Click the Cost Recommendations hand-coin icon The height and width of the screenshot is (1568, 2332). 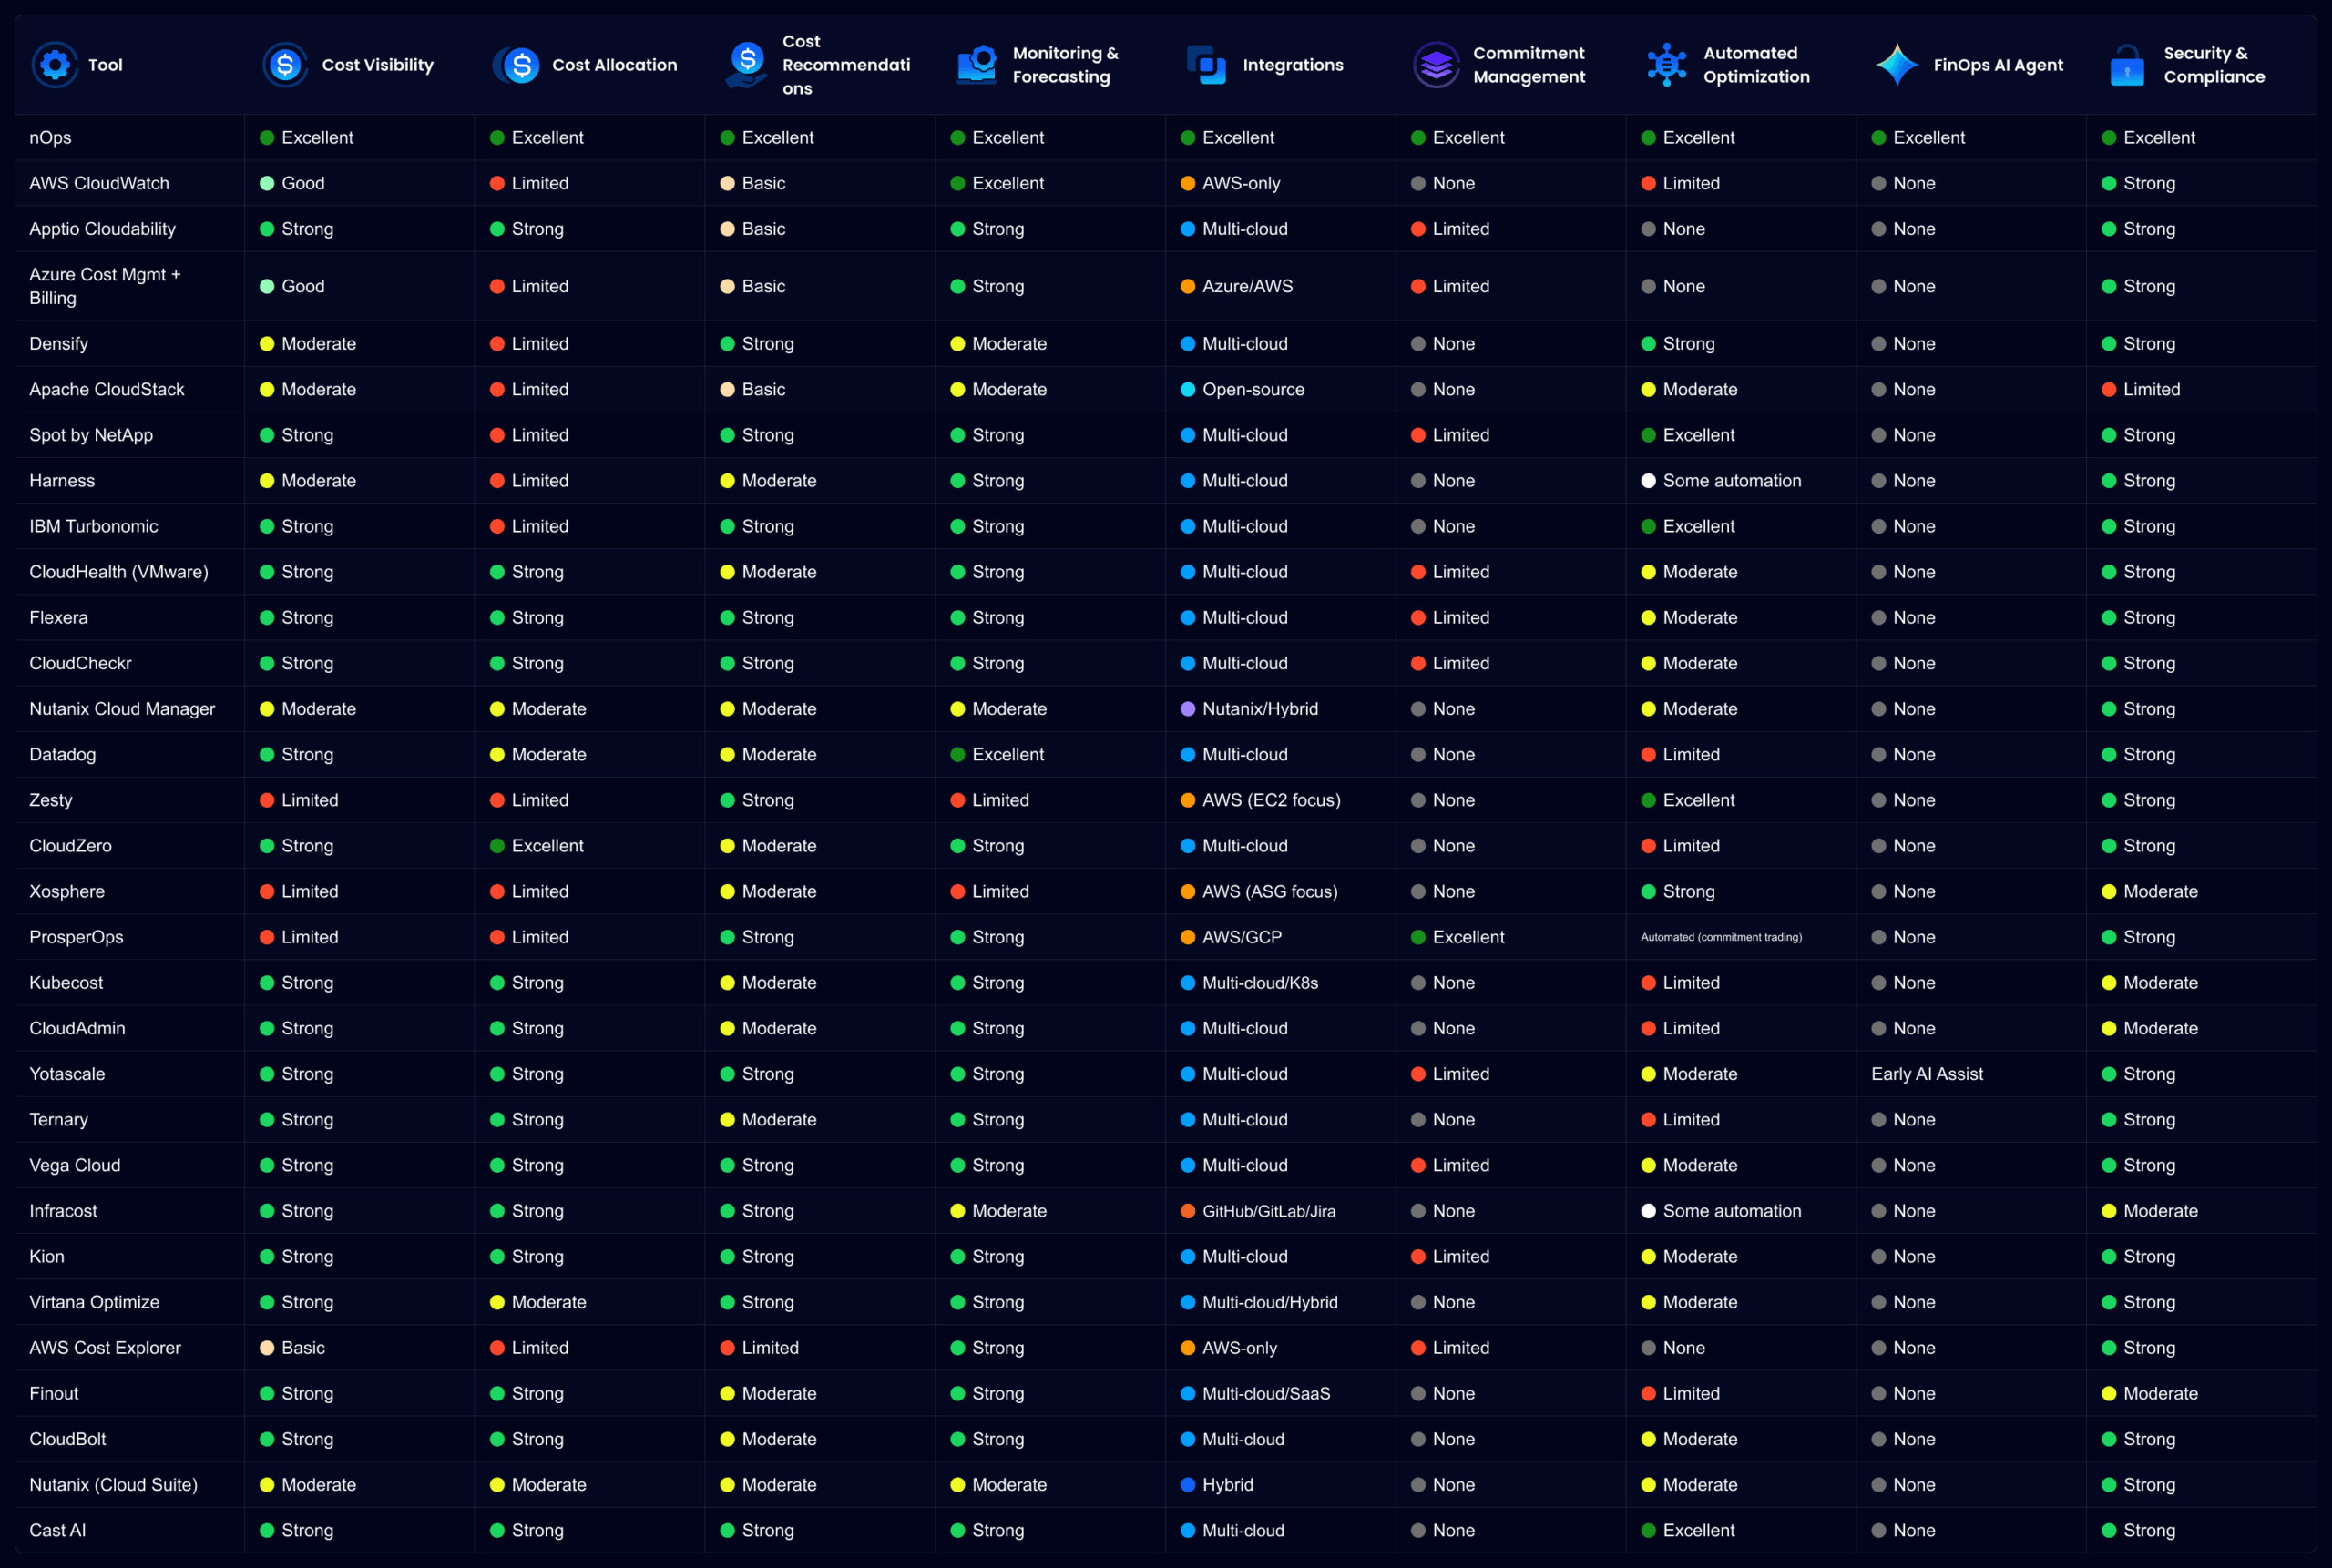tap(746, 65)
